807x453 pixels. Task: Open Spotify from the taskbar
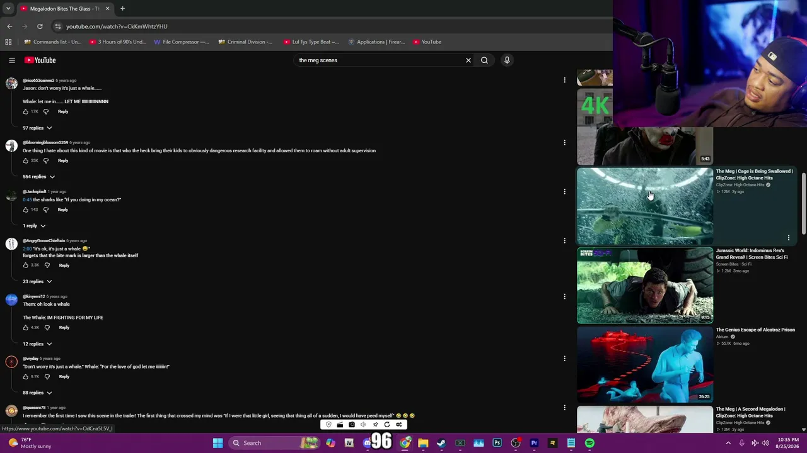point(589,443)
